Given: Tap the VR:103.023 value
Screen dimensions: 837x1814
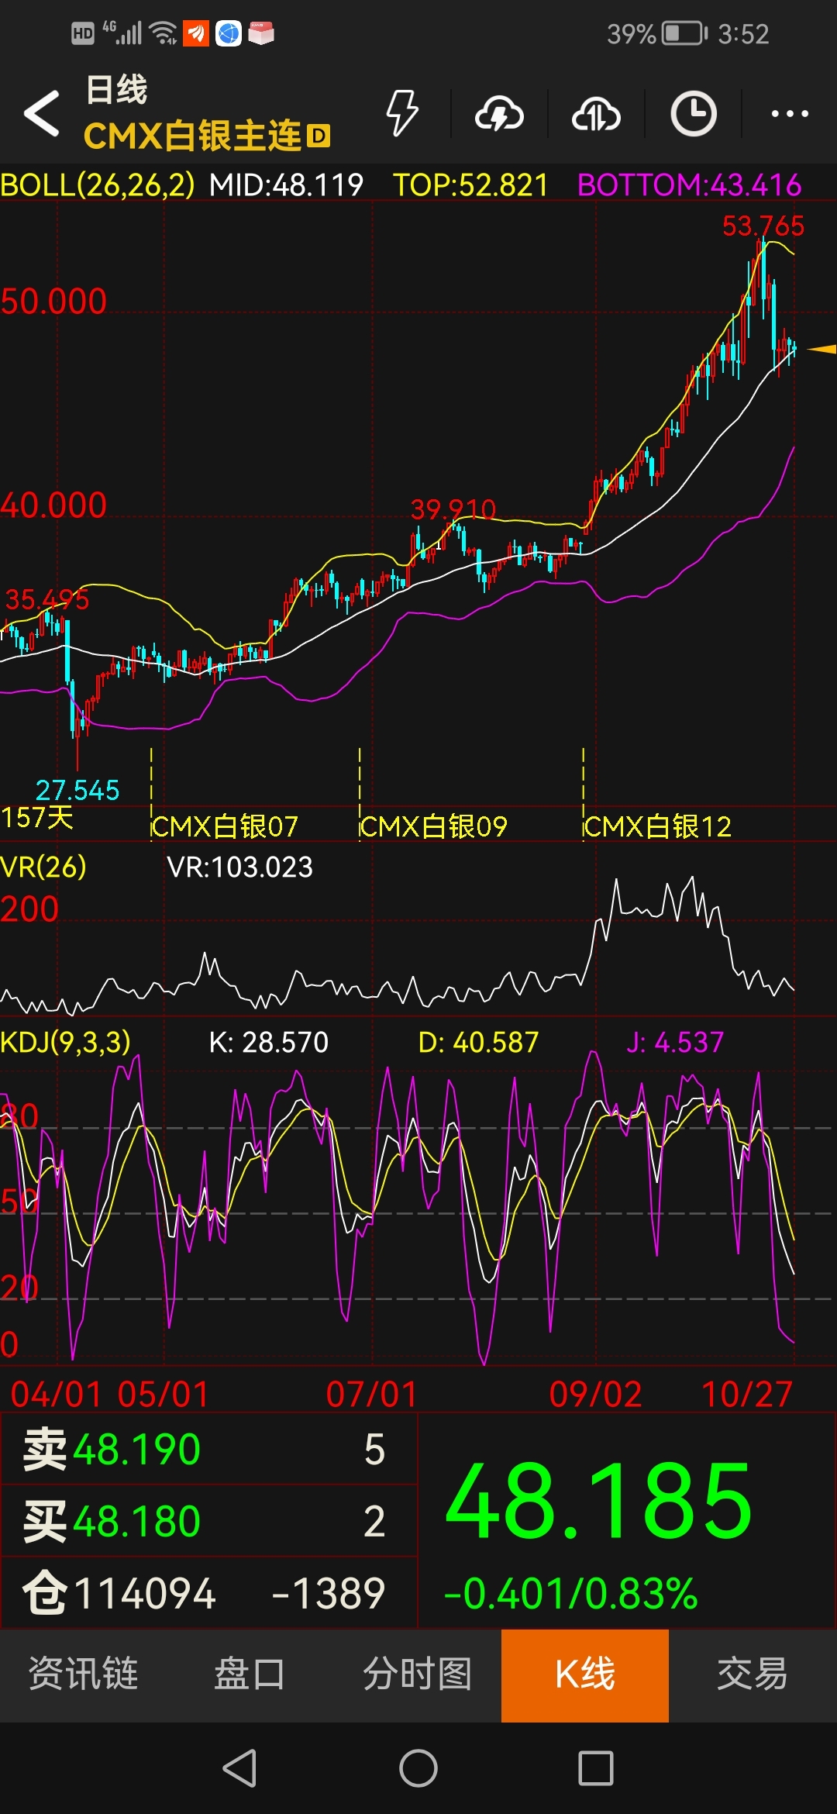Looking at the screenshot, I should pyautogui.click(x=240, y=867).
